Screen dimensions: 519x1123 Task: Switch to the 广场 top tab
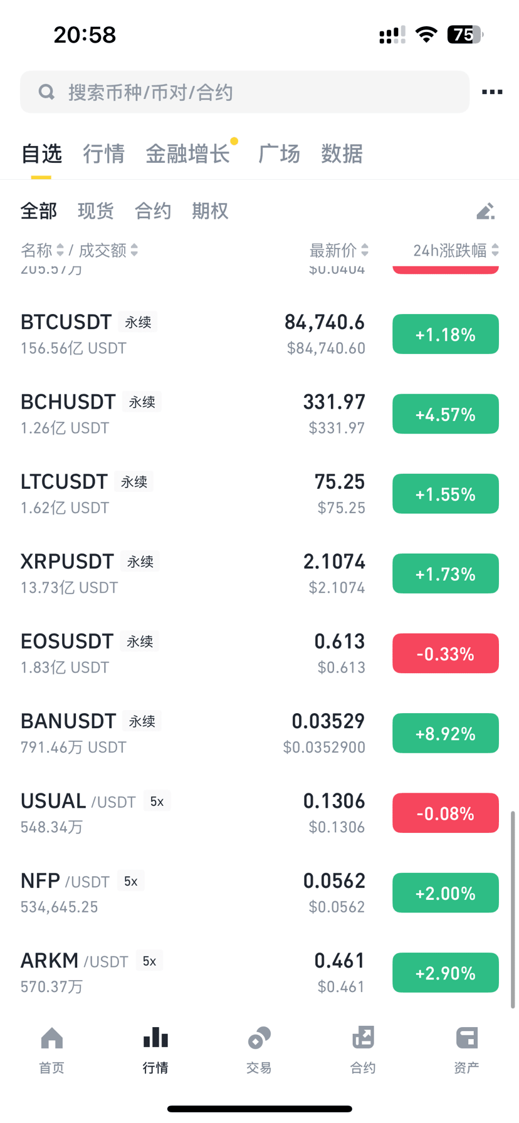tap(279, 154)
